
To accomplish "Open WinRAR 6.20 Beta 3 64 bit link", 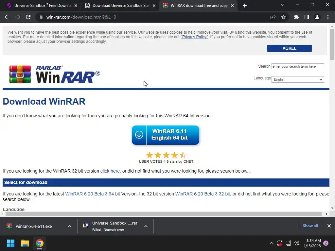I will (x=93, y=194).
